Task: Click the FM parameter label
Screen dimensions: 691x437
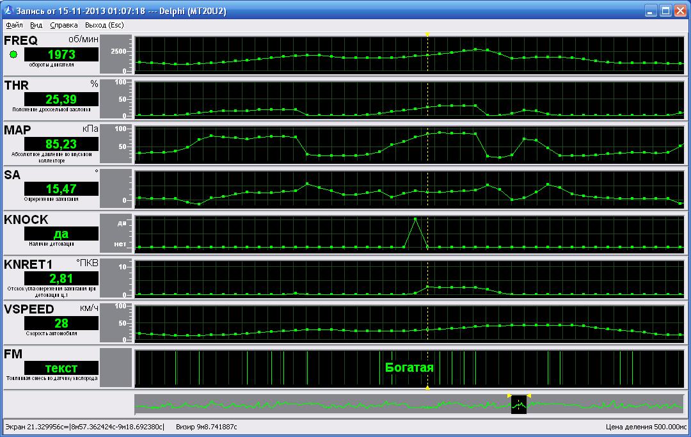Action: (x=13, y=354)
